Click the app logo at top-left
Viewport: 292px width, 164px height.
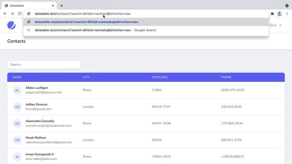[11, 26]
